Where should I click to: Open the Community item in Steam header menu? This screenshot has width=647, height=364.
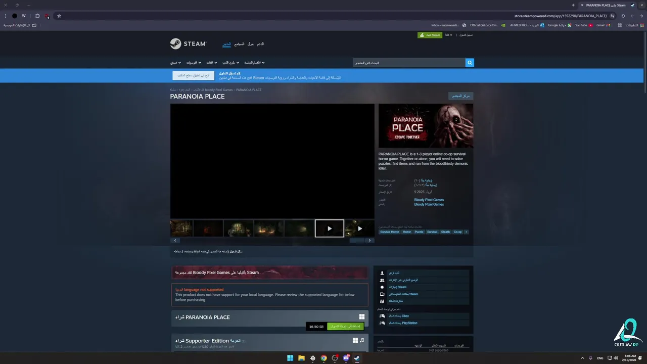click(x=239, y=44)
